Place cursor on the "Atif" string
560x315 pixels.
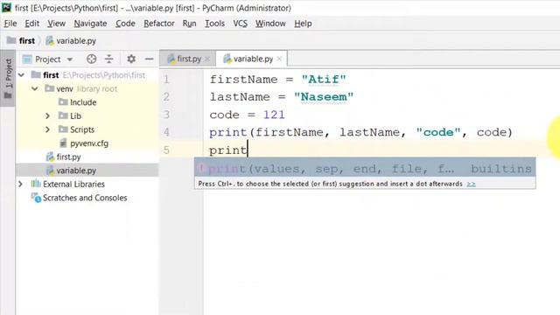[x=324, y=80]
